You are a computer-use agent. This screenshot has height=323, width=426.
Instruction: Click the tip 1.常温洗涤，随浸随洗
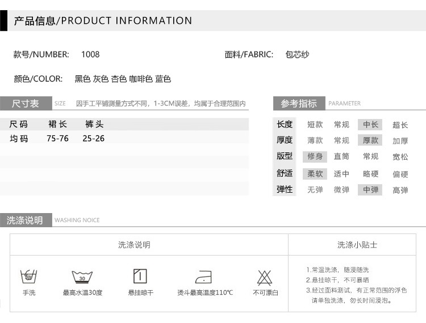point(337,270)
